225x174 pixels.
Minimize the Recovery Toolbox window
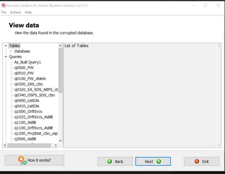tap(193, 6)
